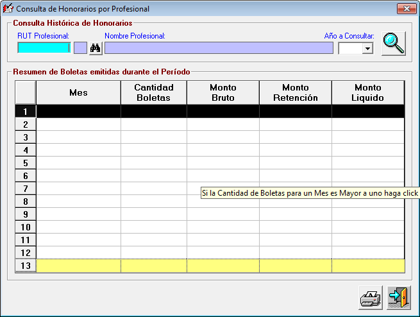This screenshot has width=420, height=317.
Task: Click the Nombre Profesional field
Action: click(x=219, y=48)
